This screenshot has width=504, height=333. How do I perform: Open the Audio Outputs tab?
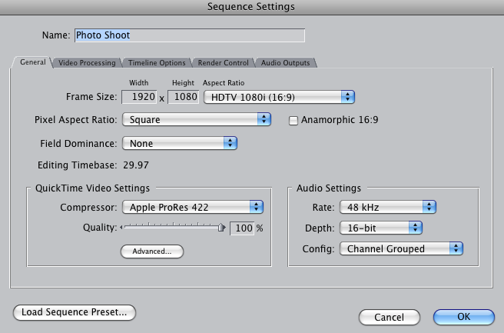tap(286, 63)
